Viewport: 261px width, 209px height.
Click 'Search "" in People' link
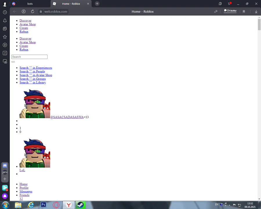point(32,71)
